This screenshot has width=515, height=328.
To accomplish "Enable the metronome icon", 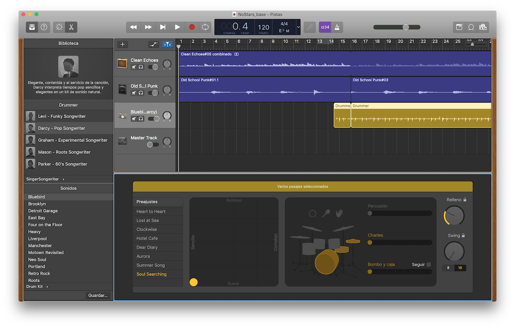I will [x=337, y=27].
